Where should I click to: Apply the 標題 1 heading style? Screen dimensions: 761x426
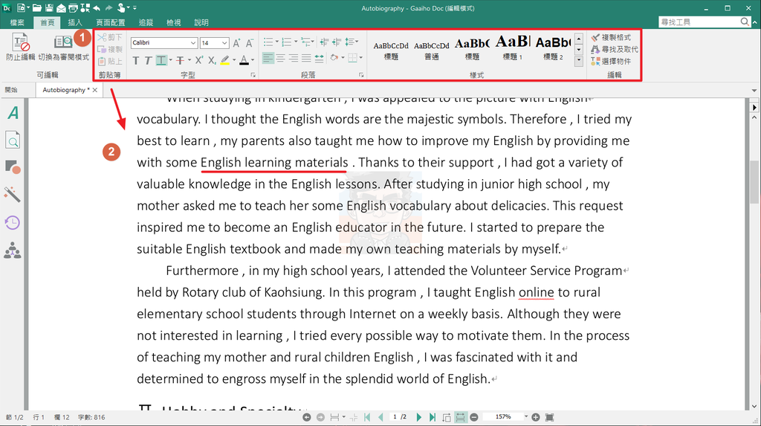point(513,48)
